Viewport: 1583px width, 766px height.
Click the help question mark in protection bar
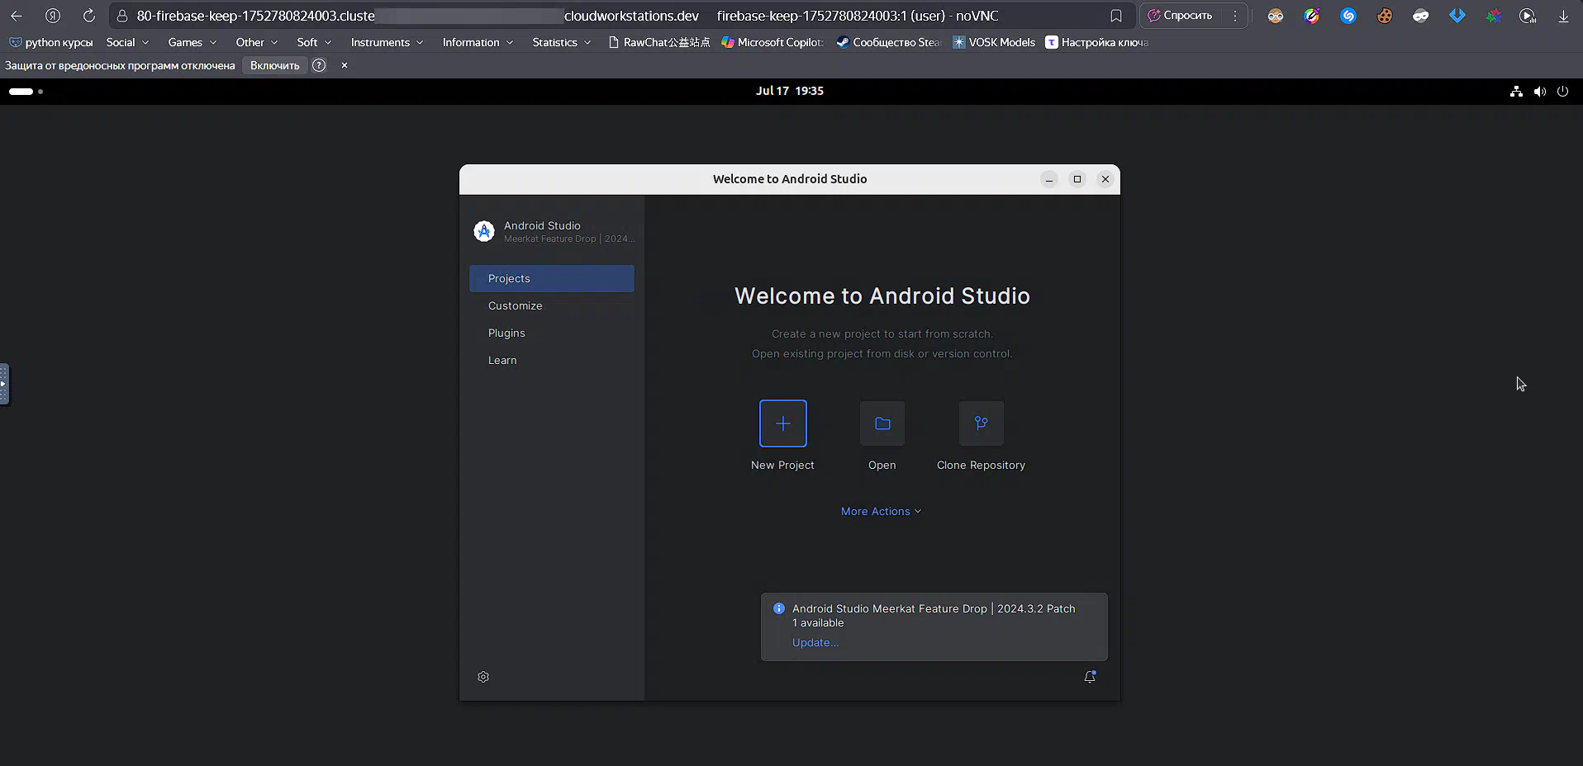(x=319, y=65)
